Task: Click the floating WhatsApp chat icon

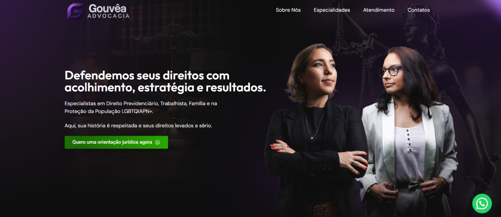Action: 482,203
